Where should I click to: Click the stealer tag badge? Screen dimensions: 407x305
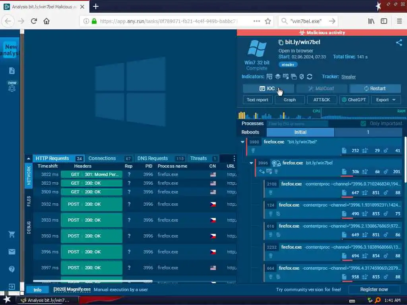click(288, 65)
